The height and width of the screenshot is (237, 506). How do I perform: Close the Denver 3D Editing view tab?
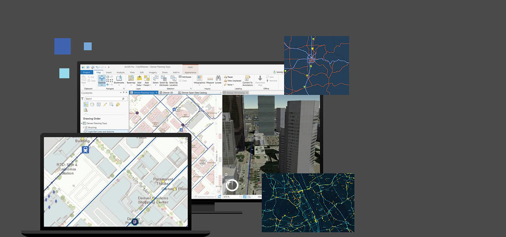pyautogui.click(x=247, y=92)
